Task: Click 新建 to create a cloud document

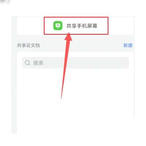Action: (128, 45)
